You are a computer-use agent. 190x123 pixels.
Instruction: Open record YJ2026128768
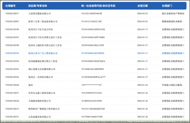(12, 29)
